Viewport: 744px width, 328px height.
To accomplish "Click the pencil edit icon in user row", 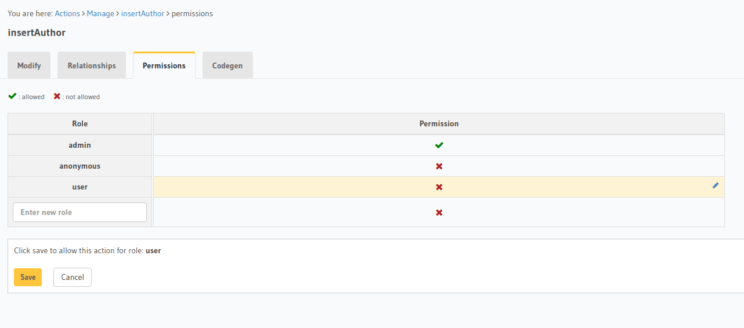I will click(715, 185).
